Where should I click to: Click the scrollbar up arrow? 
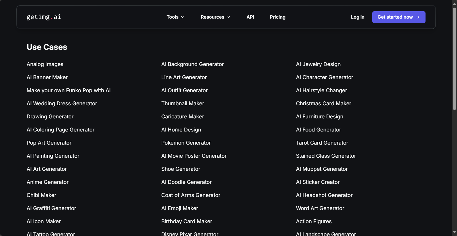click(454, 4)
